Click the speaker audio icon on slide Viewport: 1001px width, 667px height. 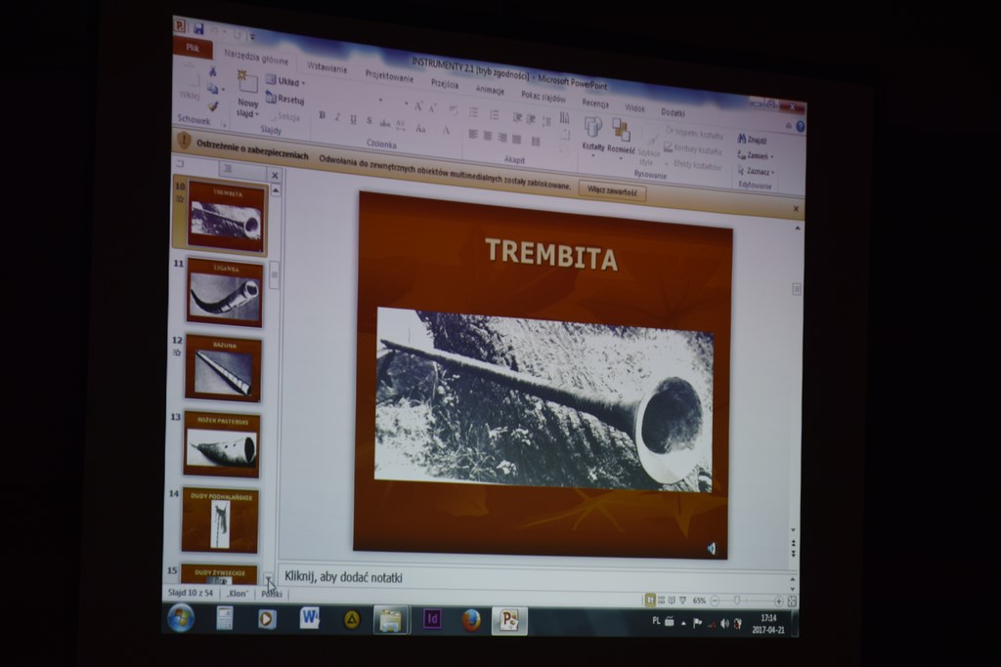(711, 549)
